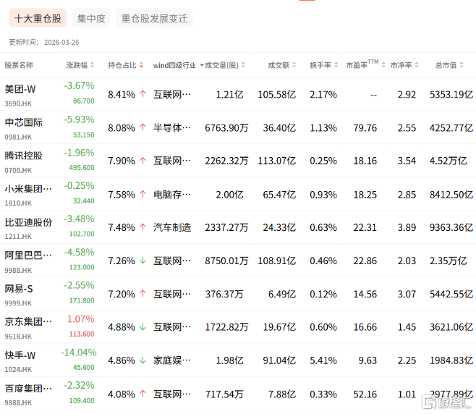Viewport: 476px width, 414px height.
Task: Select stock code 9988.HK
Action: (x=18, y=270)
